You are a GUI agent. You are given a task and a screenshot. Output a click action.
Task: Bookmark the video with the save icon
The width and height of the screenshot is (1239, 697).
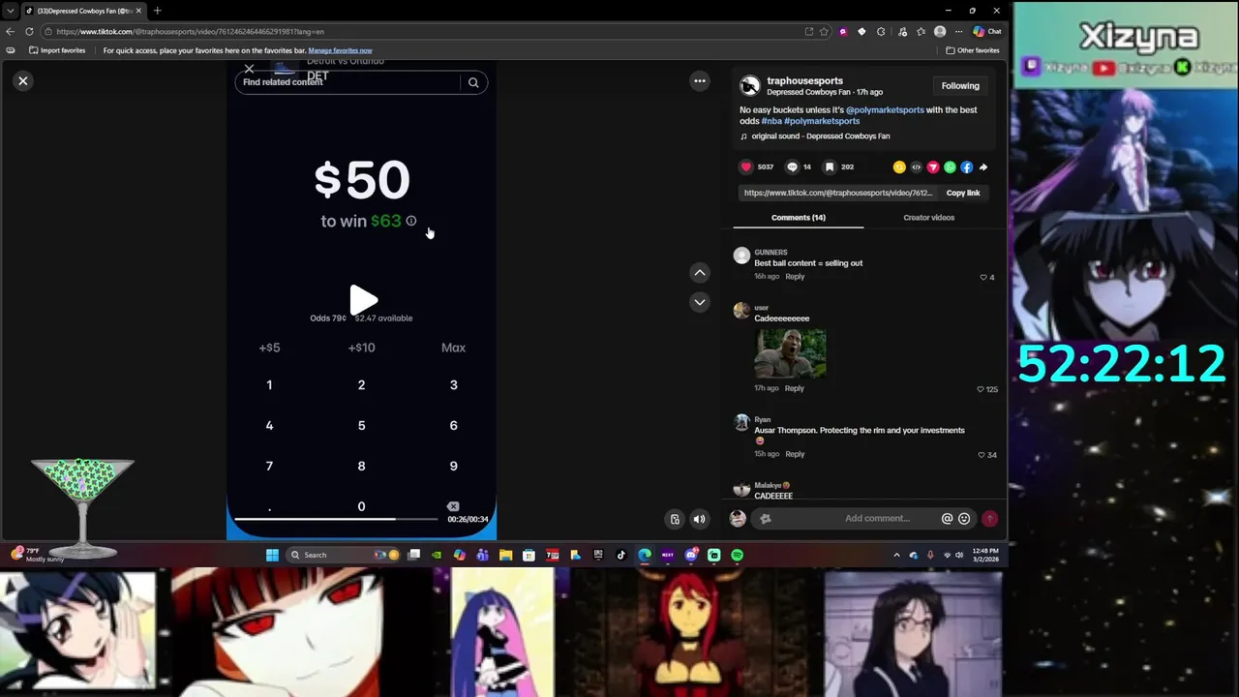pos(830,167)
